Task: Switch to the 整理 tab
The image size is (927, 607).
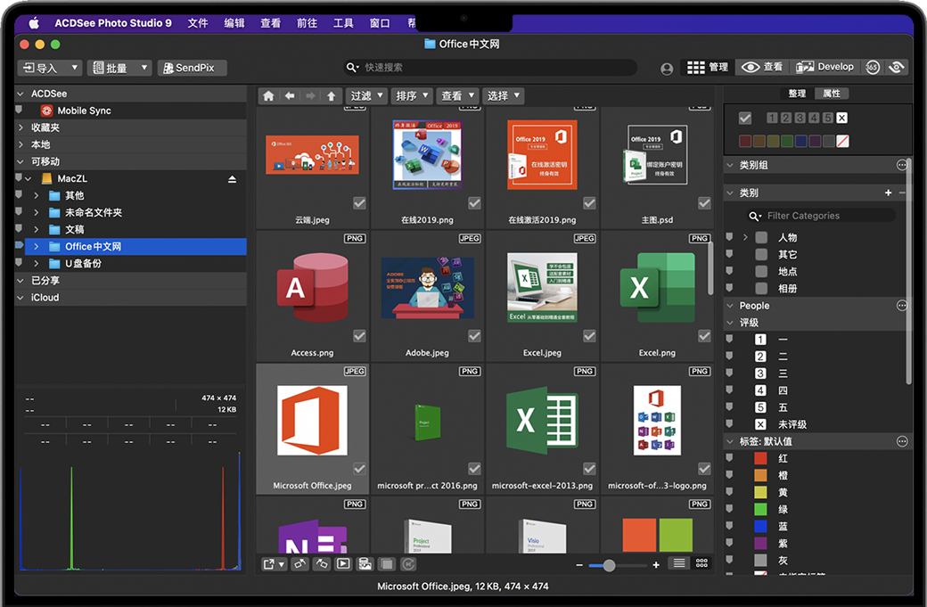Action: pyautogui.click(x=797, y=94)
